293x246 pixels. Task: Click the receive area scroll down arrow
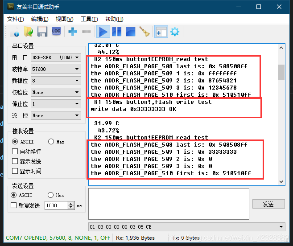[x=281, y=181]
